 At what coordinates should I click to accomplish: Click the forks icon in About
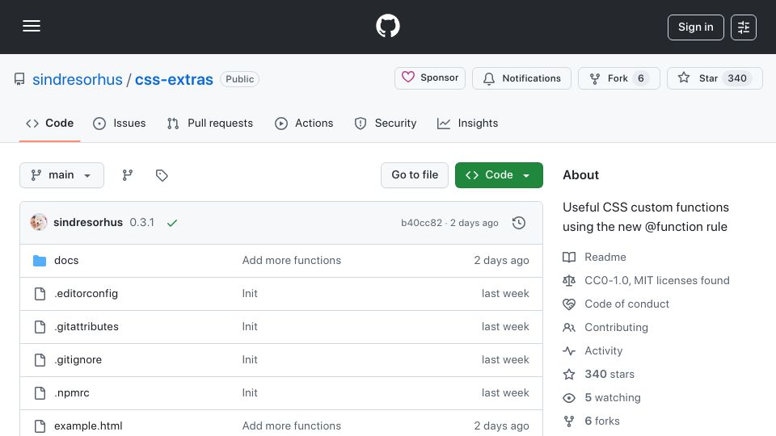click(569, 421)
